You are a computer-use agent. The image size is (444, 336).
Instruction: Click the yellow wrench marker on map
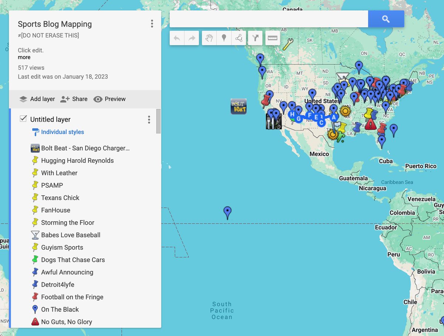[x=288, y=44]
